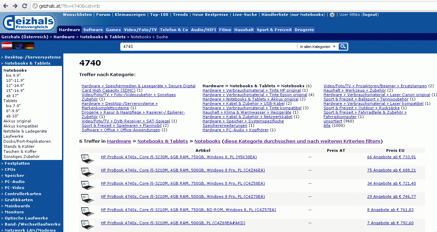Open settings via the gear icon

coord(332,15)
